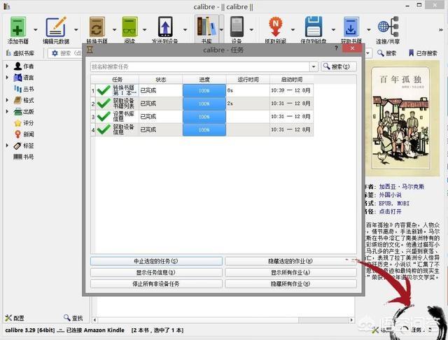Viewport: 448px width, 340px height.
Task: Click the Send to device icon
Action: 165,27
